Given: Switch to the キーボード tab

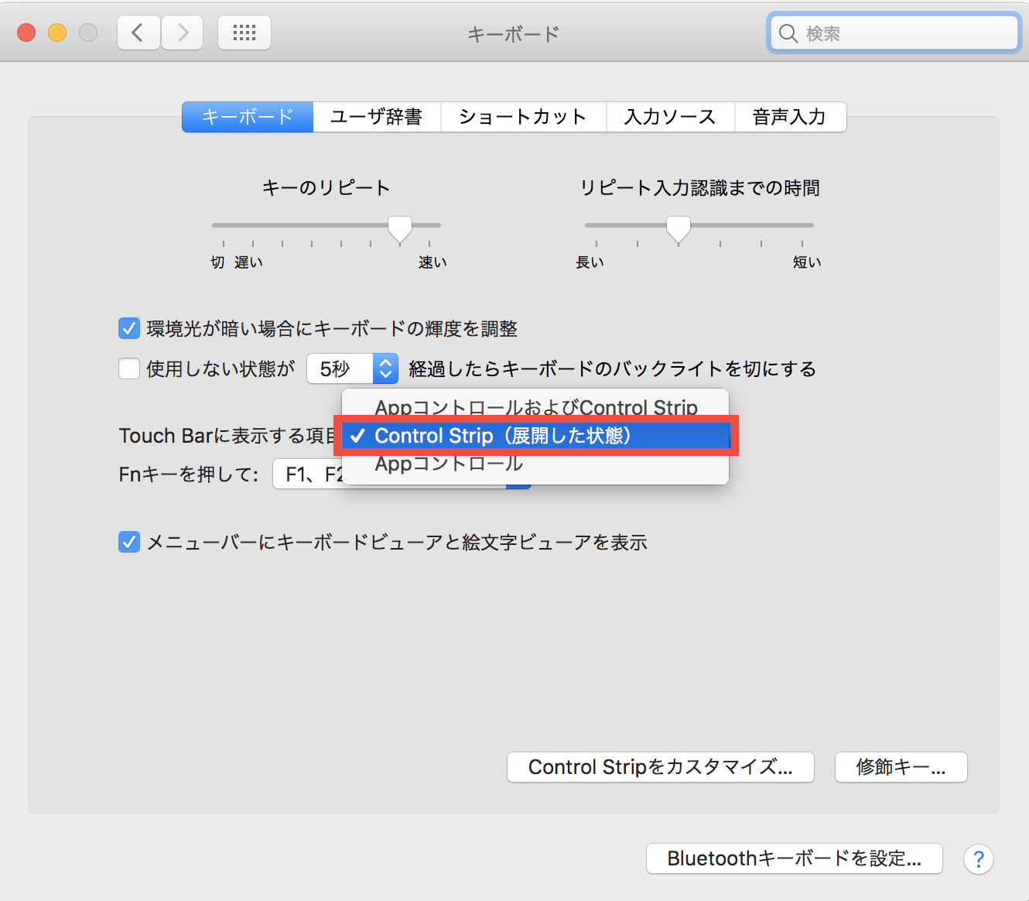Looking at the screenshot, I should click(x=248, y=117).
